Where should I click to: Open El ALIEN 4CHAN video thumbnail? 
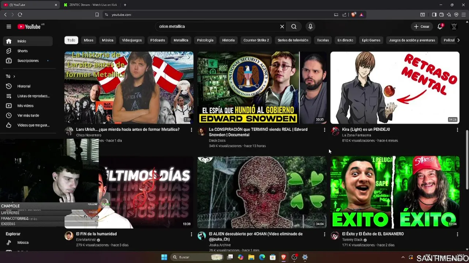click(262, 192)
